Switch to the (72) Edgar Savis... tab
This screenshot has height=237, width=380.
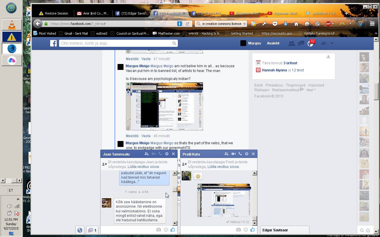132,13
